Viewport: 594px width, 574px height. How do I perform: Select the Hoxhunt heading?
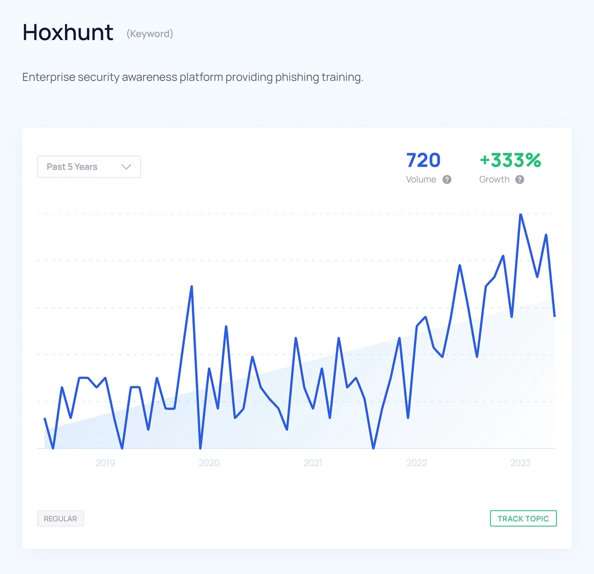(68, 33)
